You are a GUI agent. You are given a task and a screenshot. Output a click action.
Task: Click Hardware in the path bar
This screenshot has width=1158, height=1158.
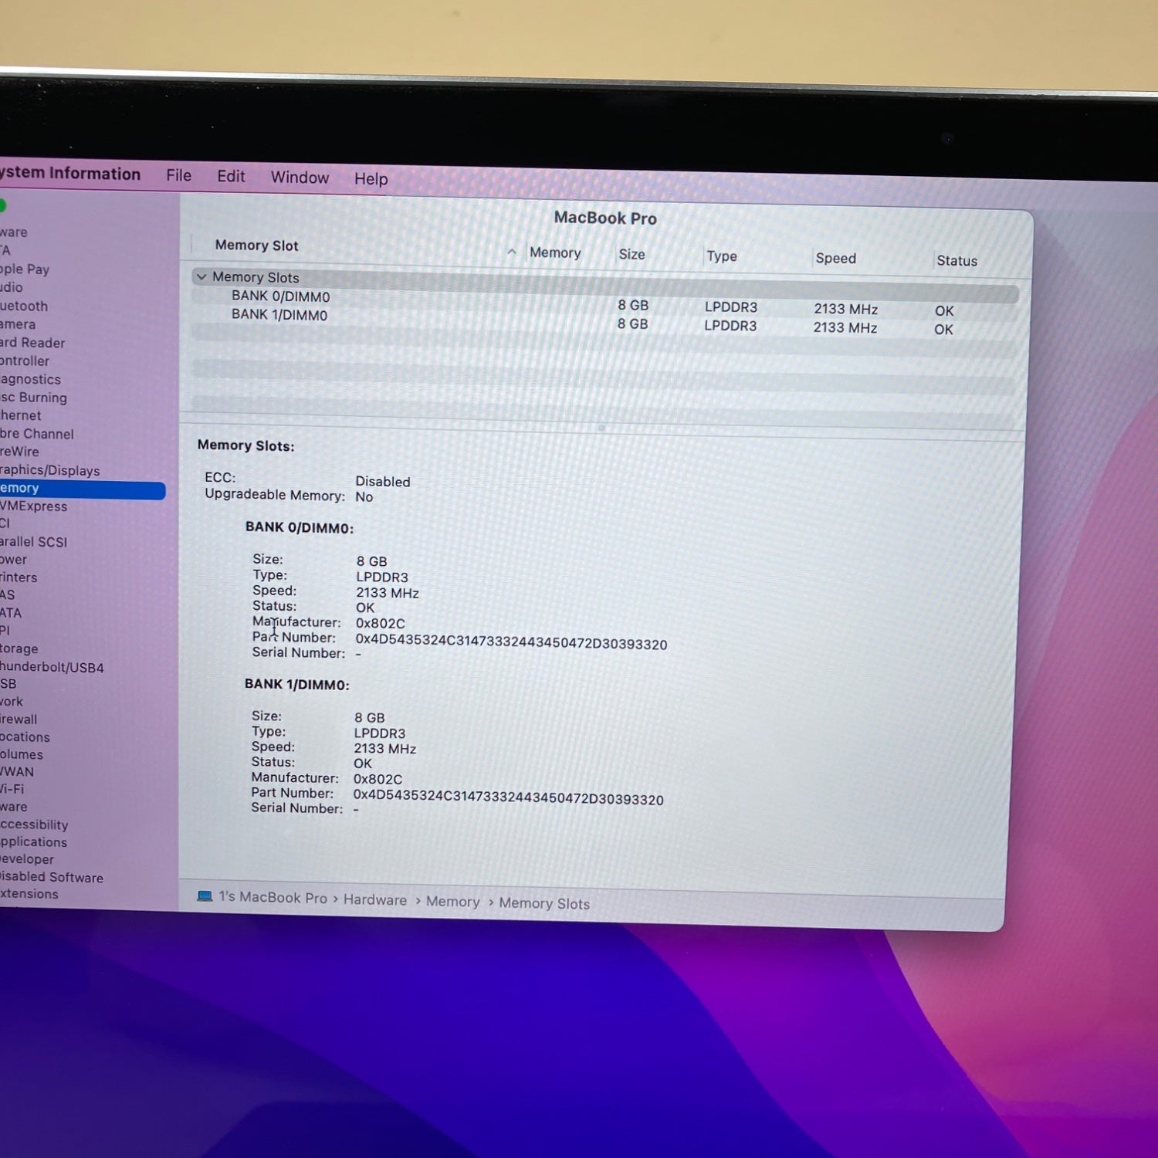point(374,899)
